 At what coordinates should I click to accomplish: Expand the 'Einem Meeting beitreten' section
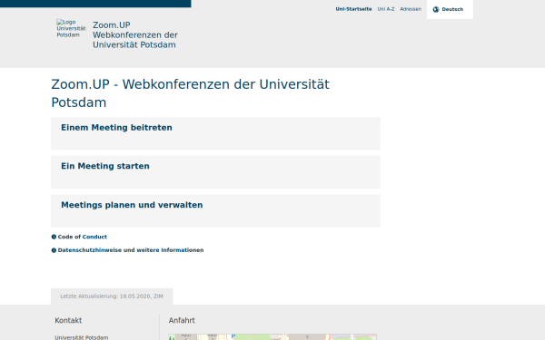(x=215, y=133)
